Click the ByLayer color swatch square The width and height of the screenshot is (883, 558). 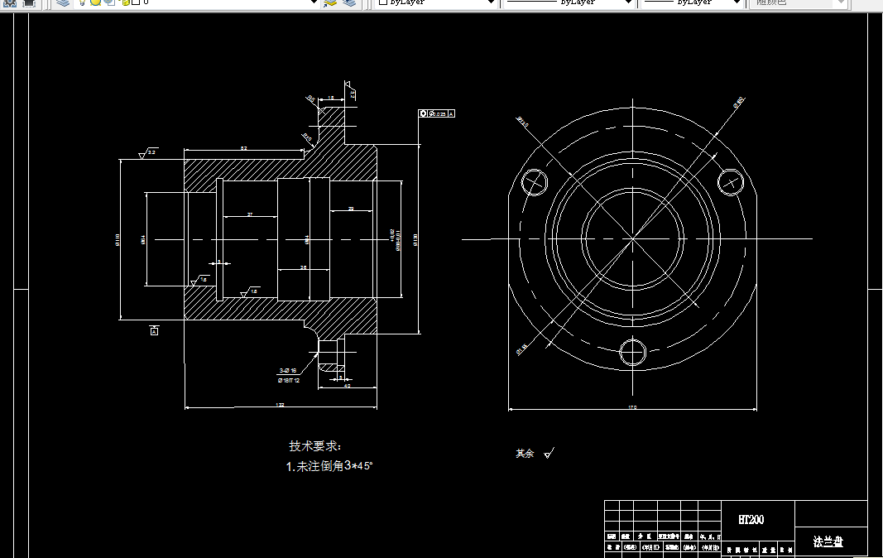[381, 3]
